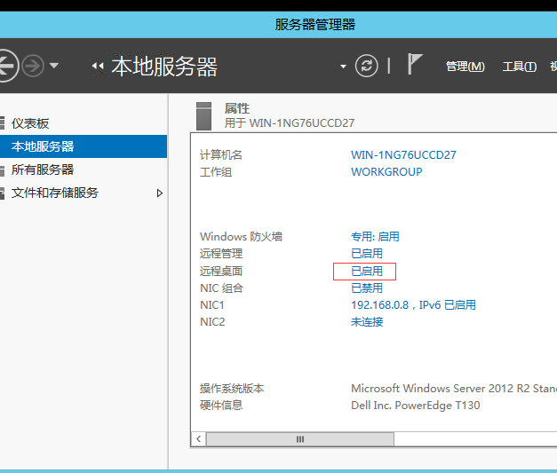The width and height of the screenshot is (557, 473).
Task: Click the NIC1 label
Action: click(212, 305)
